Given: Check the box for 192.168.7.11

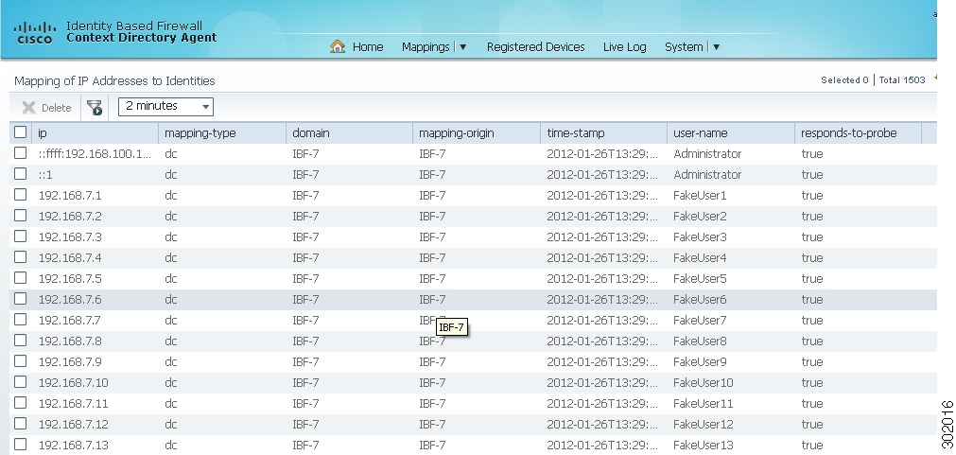Looking at the screenshot, I should point(21,403).
